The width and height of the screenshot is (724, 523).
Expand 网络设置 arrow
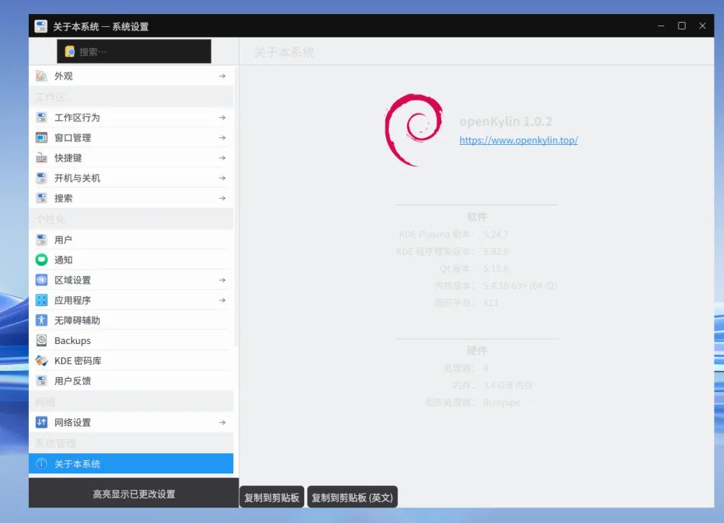click(222, 422)
